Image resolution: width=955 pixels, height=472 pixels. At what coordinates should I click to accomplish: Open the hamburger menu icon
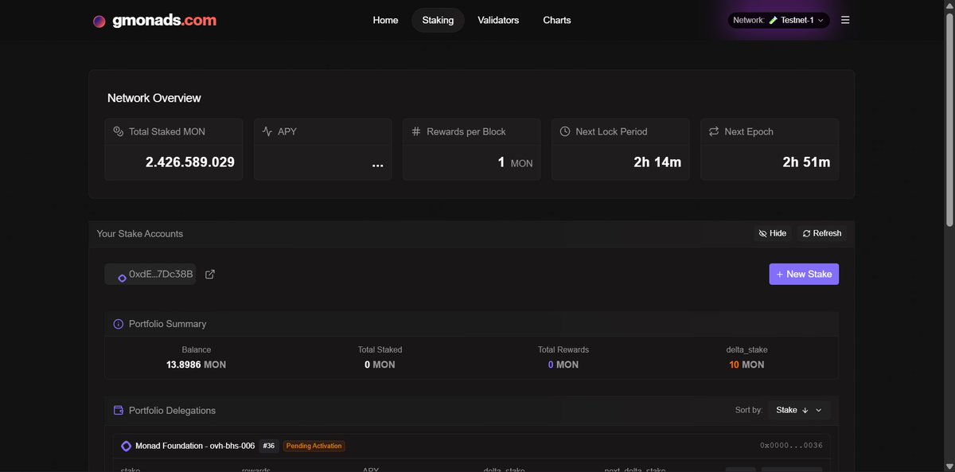click(x=845, y=20)
